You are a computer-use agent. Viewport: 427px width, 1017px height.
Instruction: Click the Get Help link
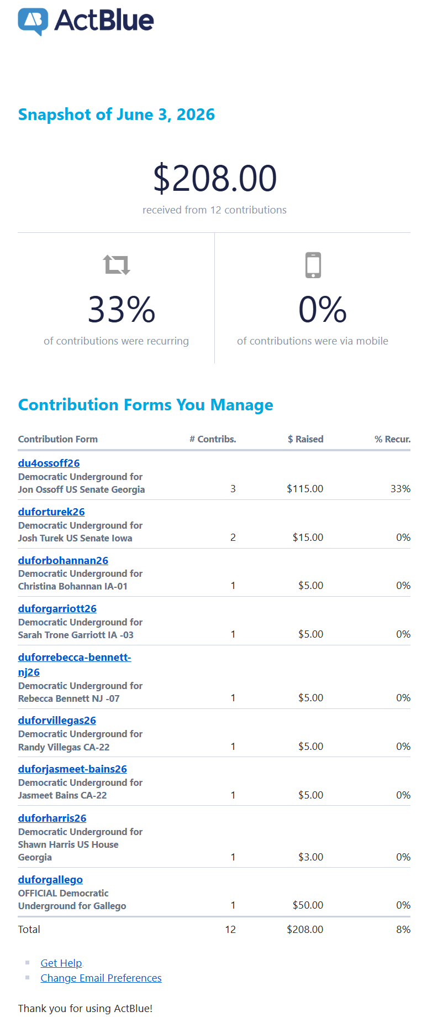(61, 963)
